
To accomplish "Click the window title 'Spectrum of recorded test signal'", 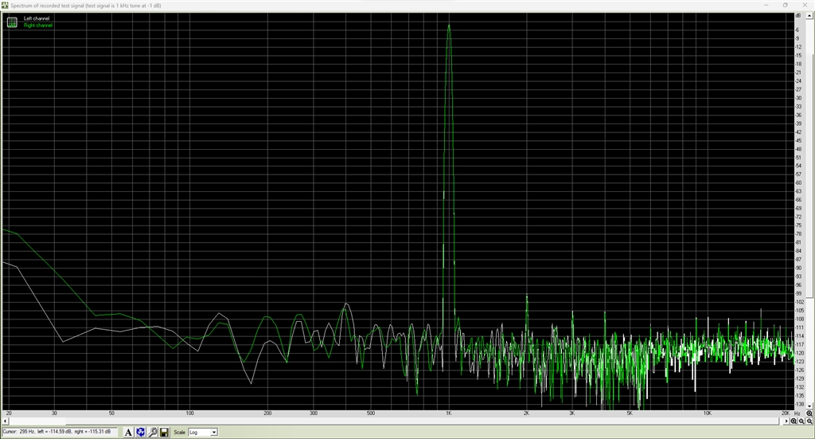I will click(x=47, y=6).
